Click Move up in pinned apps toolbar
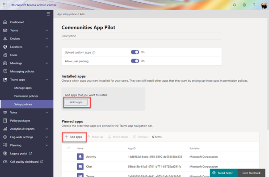 tap(95, 137)
